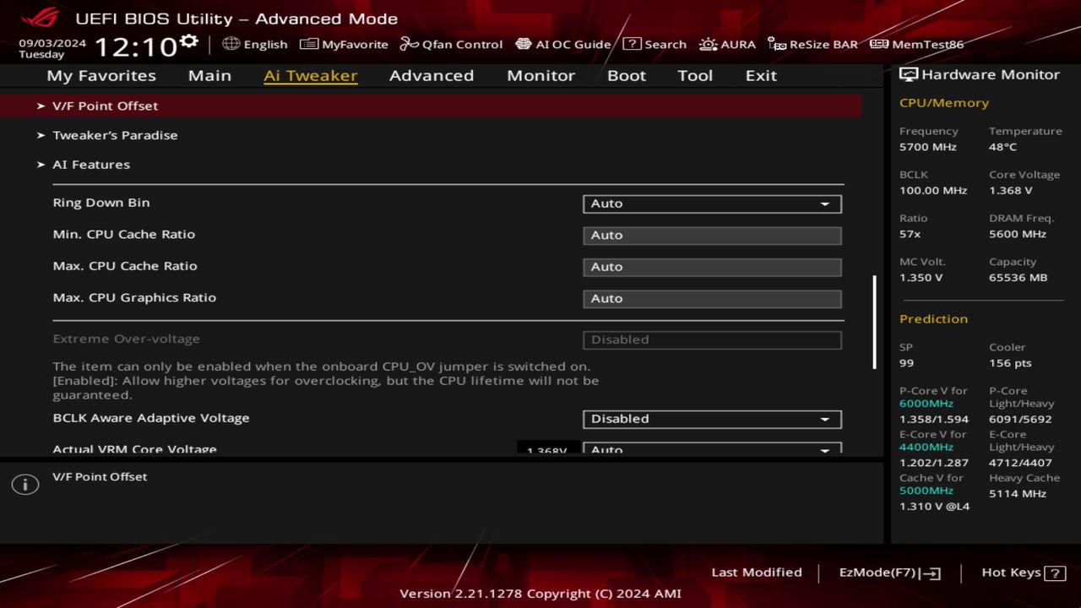1081x608 pixels.
Task: Click 48°C temperature value
Action: pos(1003,147)
